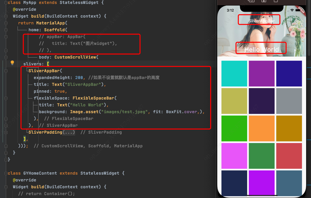Viewport: 311px width, 198px height.
Task: Click the first @override annotation under MyApp
Action: 25,9
